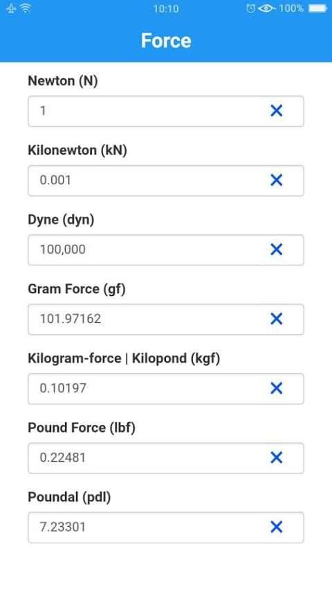Screen dimensions: 332x592
Task: Focus the Pound Force input showing 0.22481
Action: coord(166,458)
